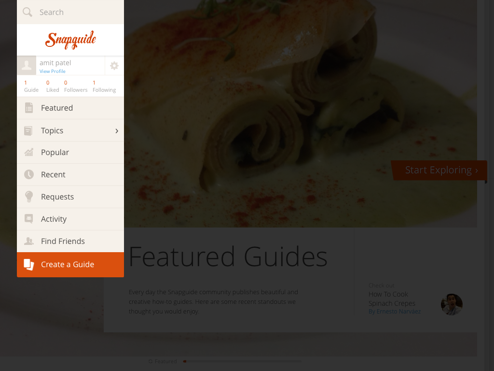Click the Find Friends people icon

point(28,241)
